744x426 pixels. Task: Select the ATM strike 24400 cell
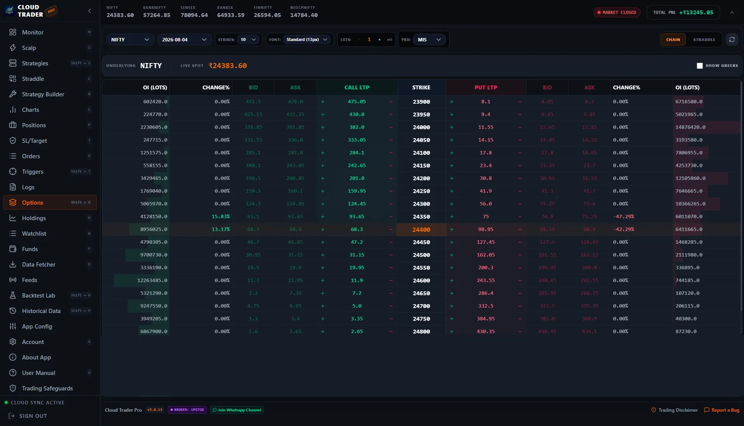point(421,229)
